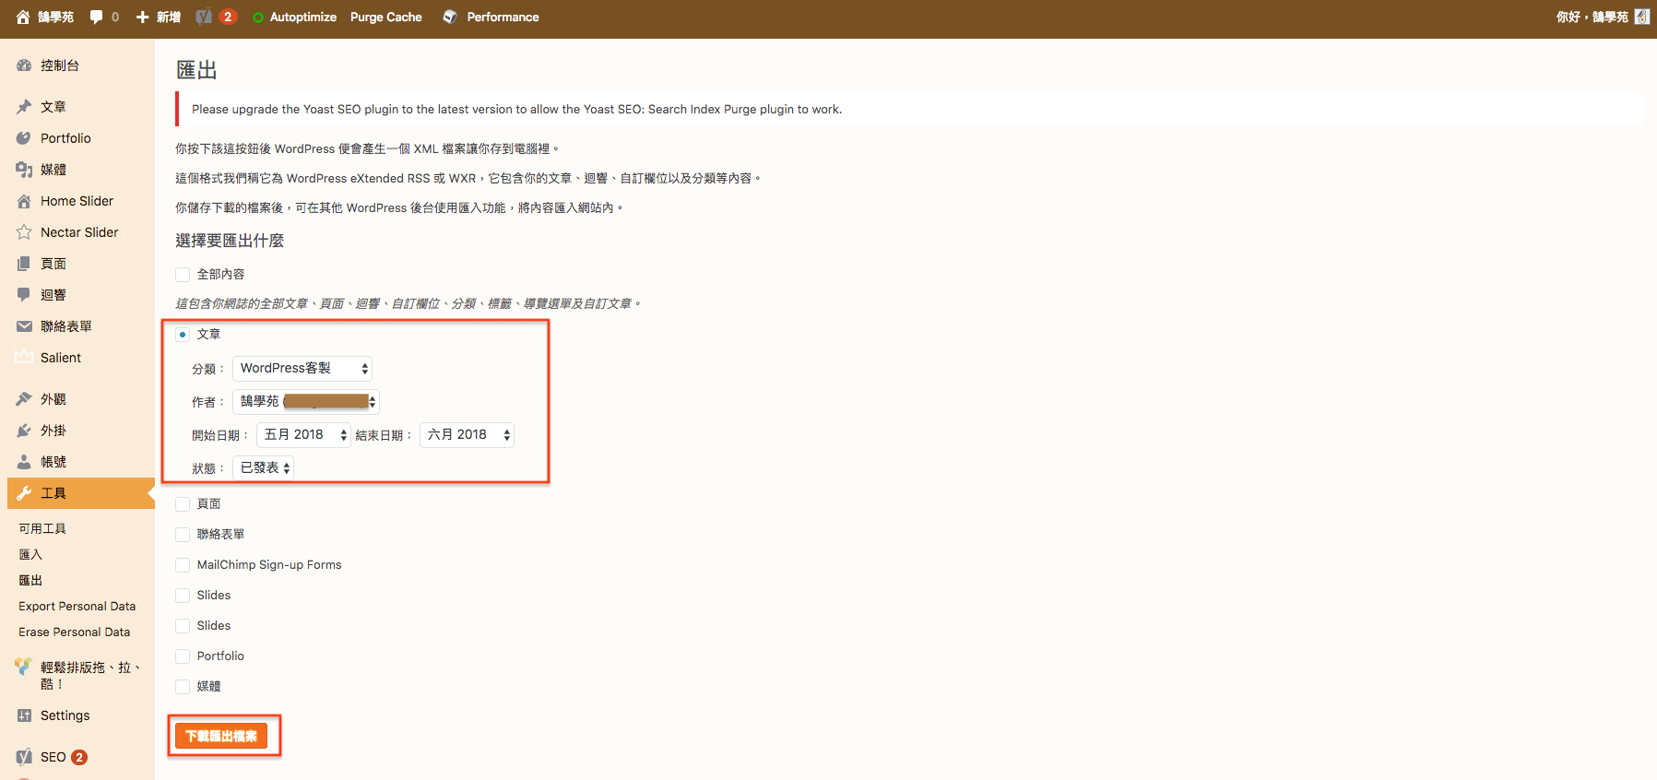This screenshot has height=780, width=1657.
Task: Click the 新增 new content link
Action: pos(169,17)
